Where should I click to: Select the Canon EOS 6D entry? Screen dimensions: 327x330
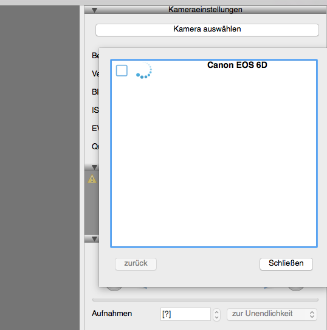[237, 65]
